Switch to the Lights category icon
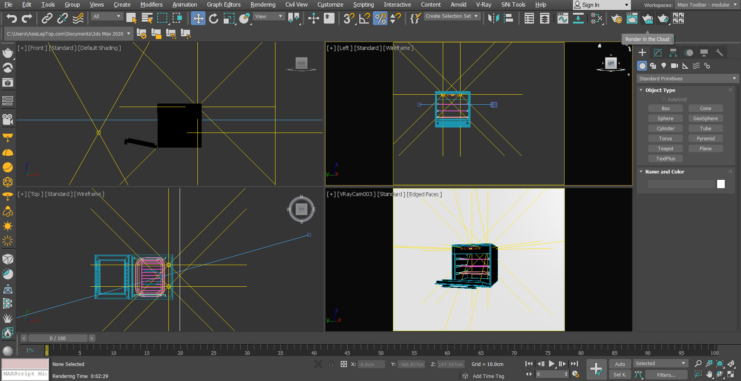This screenshot has width=741, height=381. (x=664, y=66)
